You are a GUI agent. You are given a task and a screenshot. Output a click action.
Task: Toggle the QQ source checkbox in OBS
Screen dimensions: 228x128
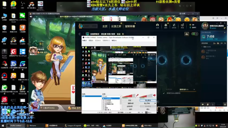[103, 106]
